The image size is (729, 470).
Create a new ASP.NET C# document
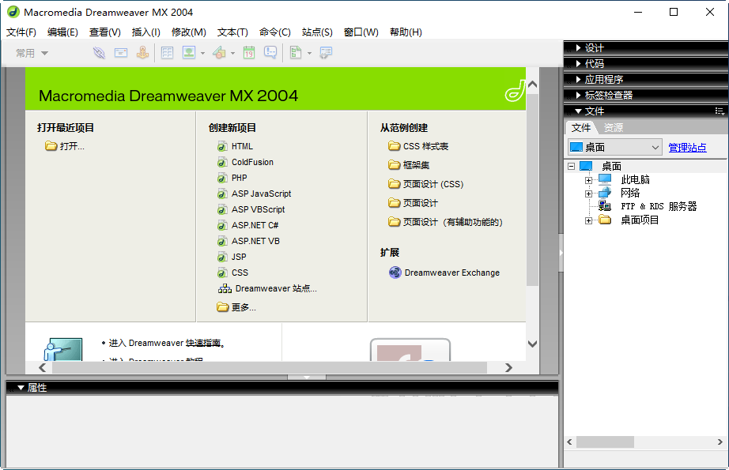click(x=247, y=225)
